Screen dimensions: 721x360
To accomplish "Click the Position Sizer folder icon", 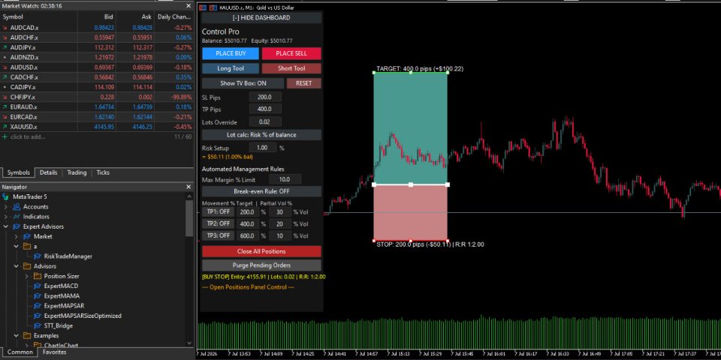I will coord(38,276).
